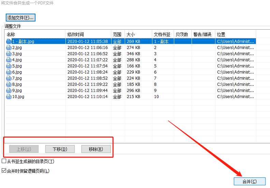Select the file name 8.jpg
This screenshot has width=270, height=188.
pyautogui.click(x=17, y=84)
